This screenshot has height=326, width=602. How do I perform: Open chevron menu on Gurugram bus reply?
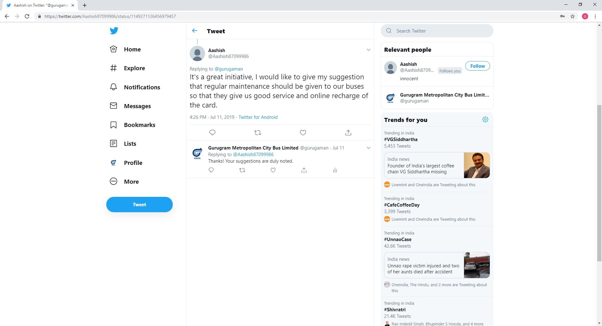[368, 148]
